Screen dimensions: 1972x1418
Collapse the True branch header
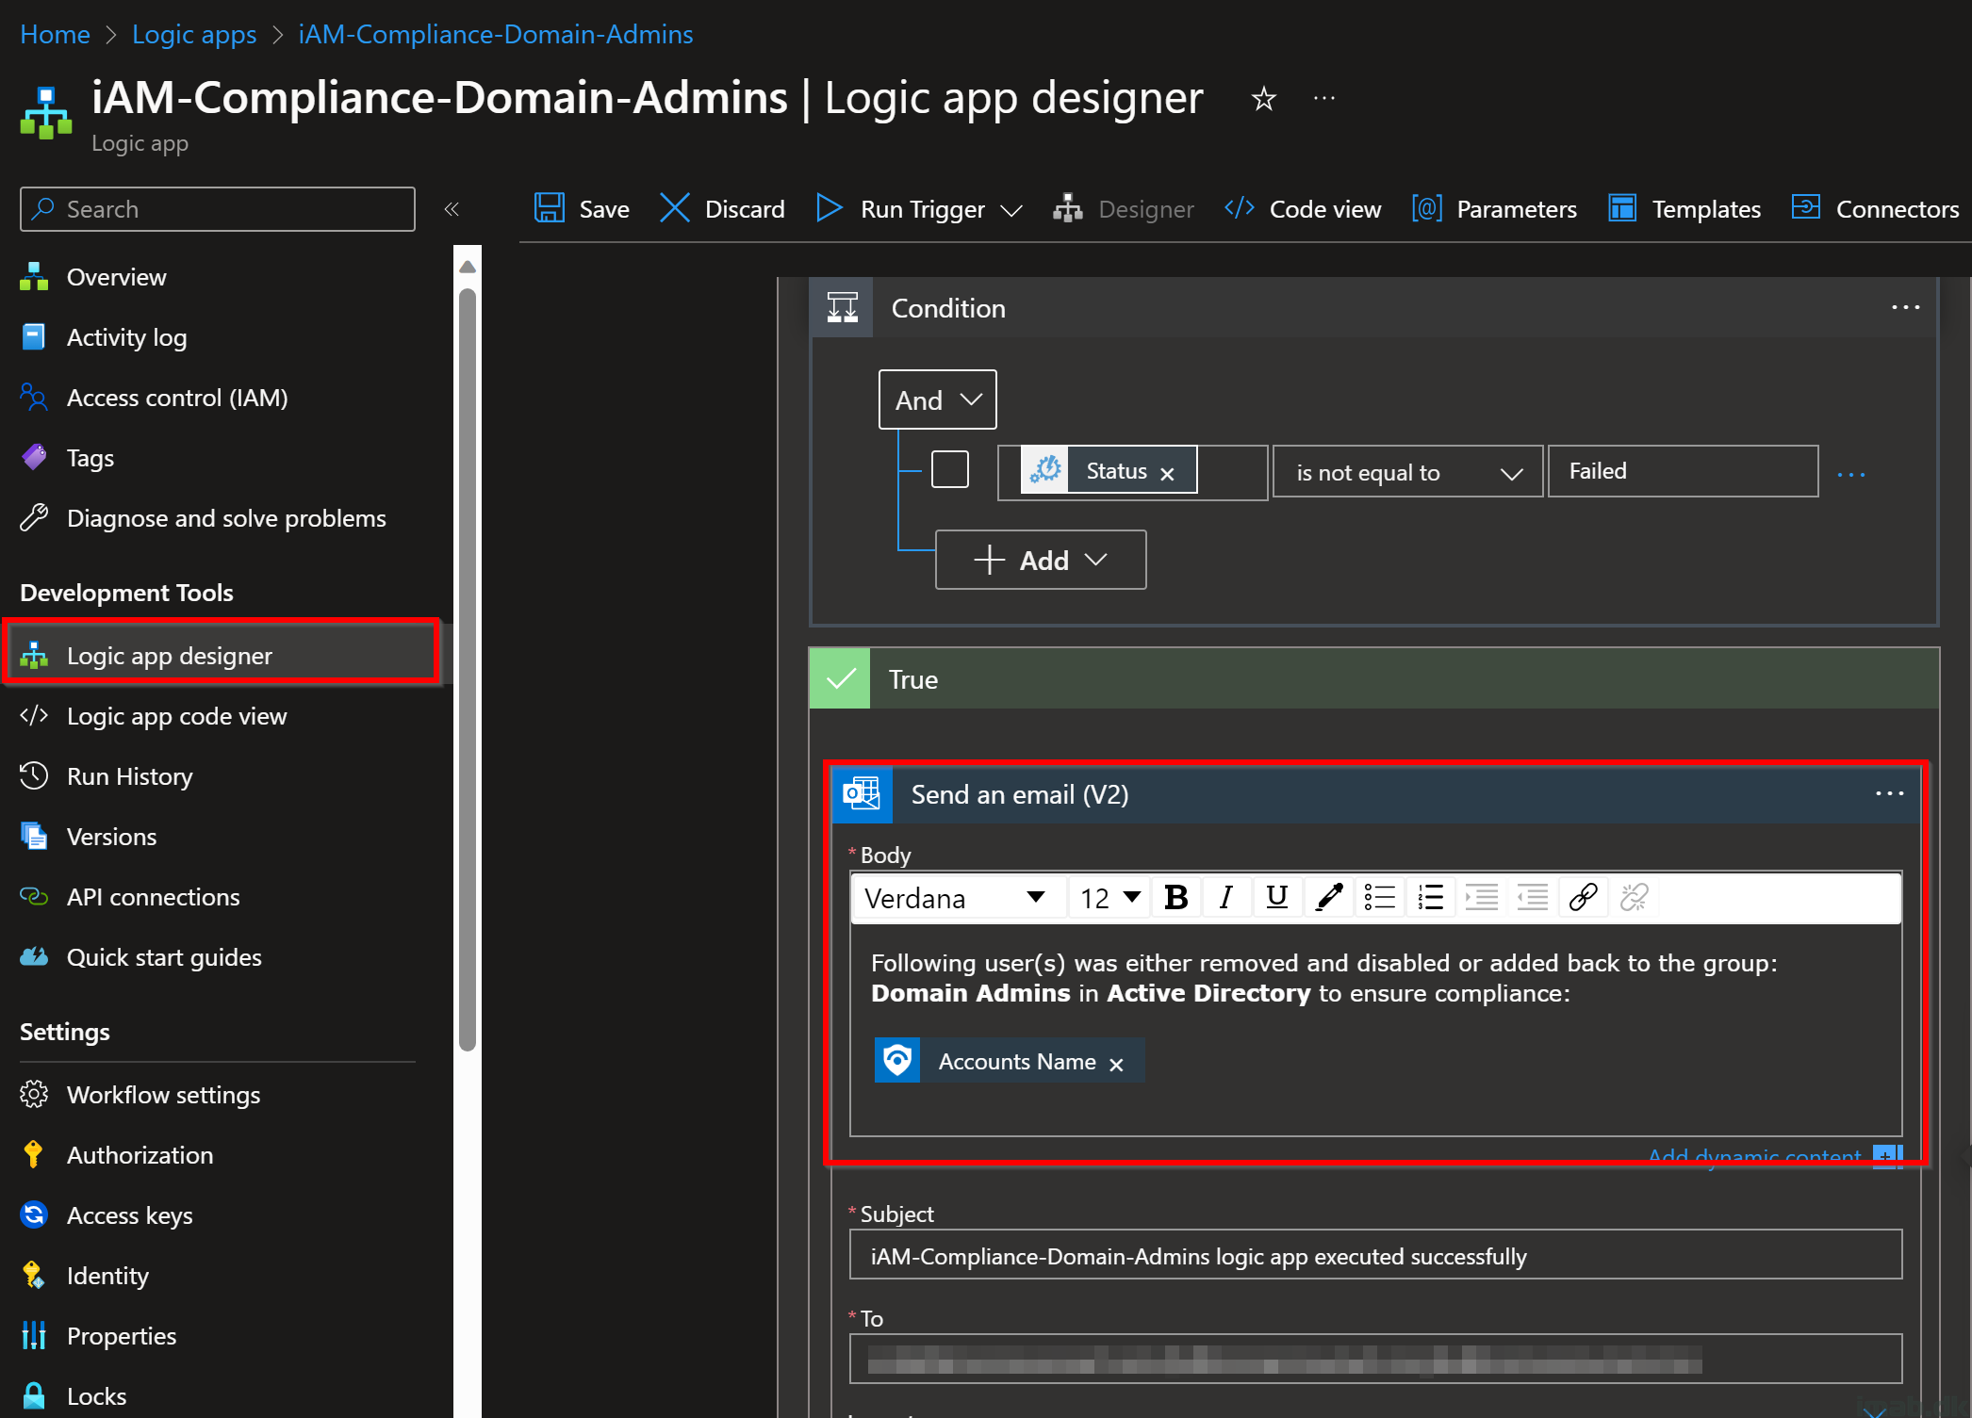(1374, 678)
